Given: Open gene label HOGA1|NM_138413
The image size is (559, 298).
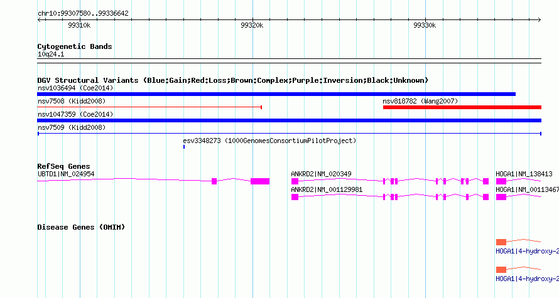Looking at the screenshot, I should click(x=524, y=174).
